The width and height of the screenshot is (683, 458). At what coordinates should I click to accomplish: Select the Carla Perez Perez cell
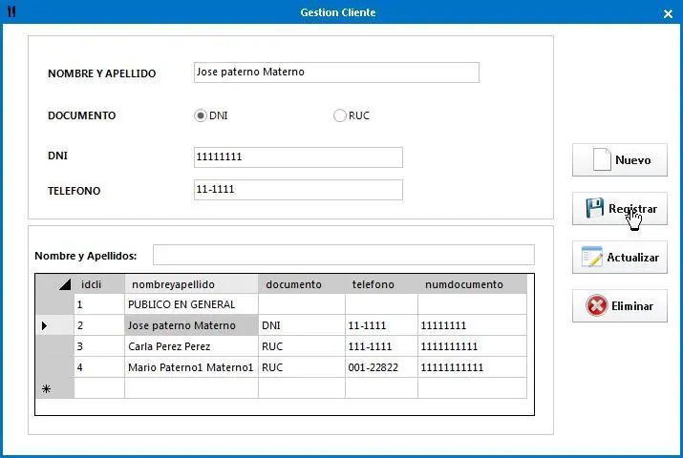[x=191, y=346]
